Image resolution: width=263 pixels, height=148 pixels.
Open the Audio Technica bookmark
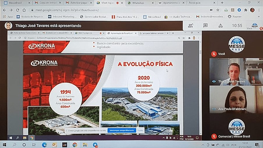tap(178, 17)
